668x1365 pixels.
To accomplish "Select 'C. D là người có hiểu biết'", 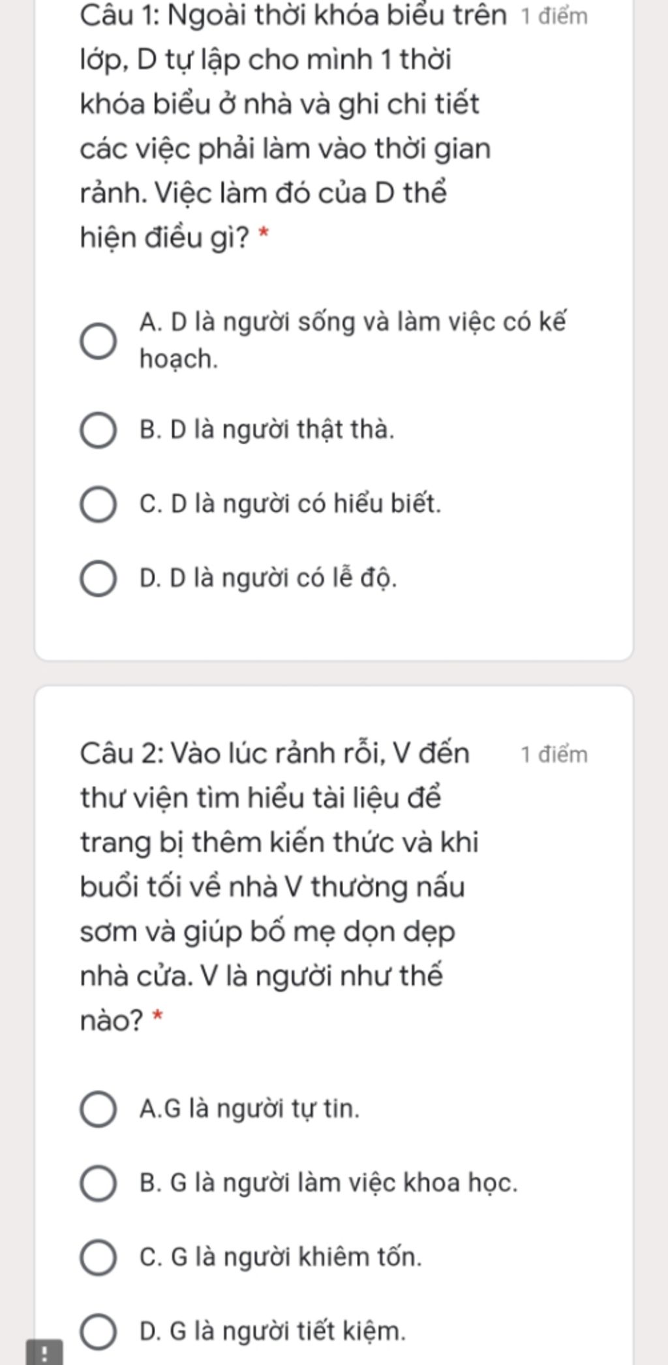I will [99, 505].
